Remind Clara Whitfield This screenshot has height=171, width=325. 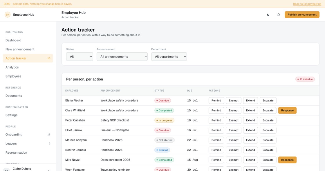pos(216,111)
